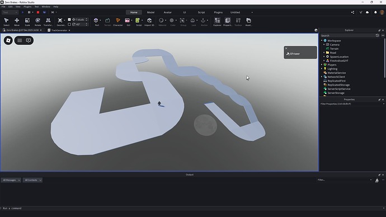Open the in-game hamburger menu
The image size is (386, 217).
pyautogui.click(x=20, y=40)
